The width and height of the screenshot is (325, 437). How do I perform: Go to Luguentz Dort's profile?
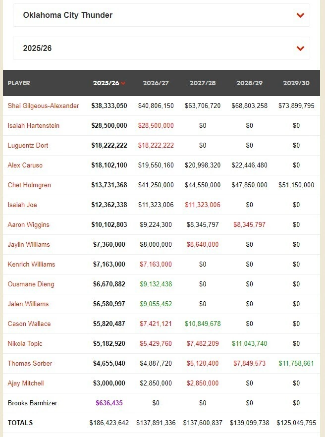pos(28,146)
